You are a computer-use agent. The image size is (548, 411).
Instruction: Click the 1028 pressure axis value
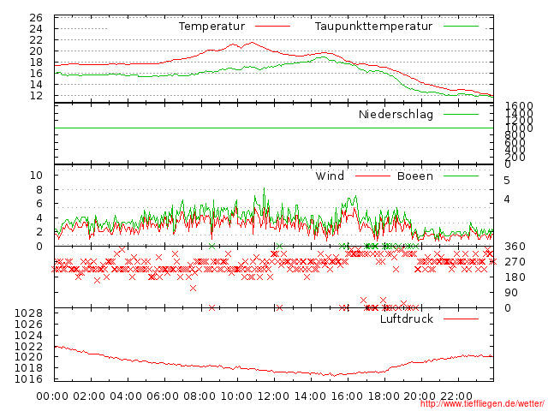coord(28,313)
